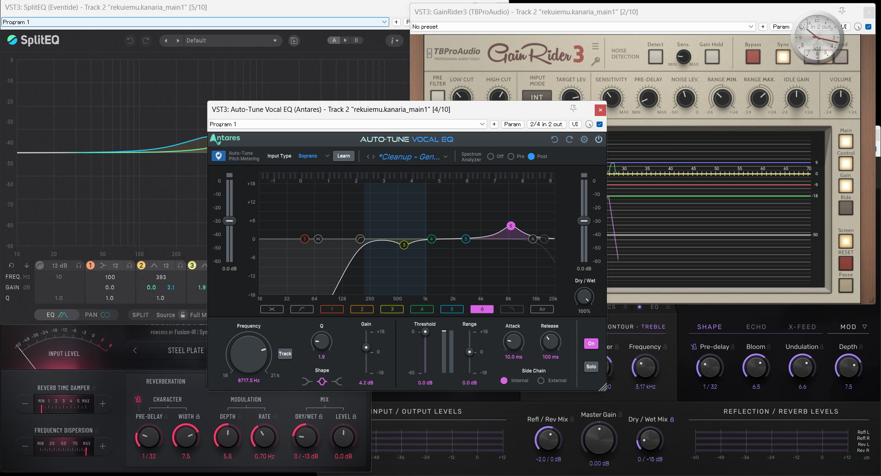Image resolution: width=881 pixels, height=476 pixels.
Task: Toggle the band On button
Action: pos(591,344)
